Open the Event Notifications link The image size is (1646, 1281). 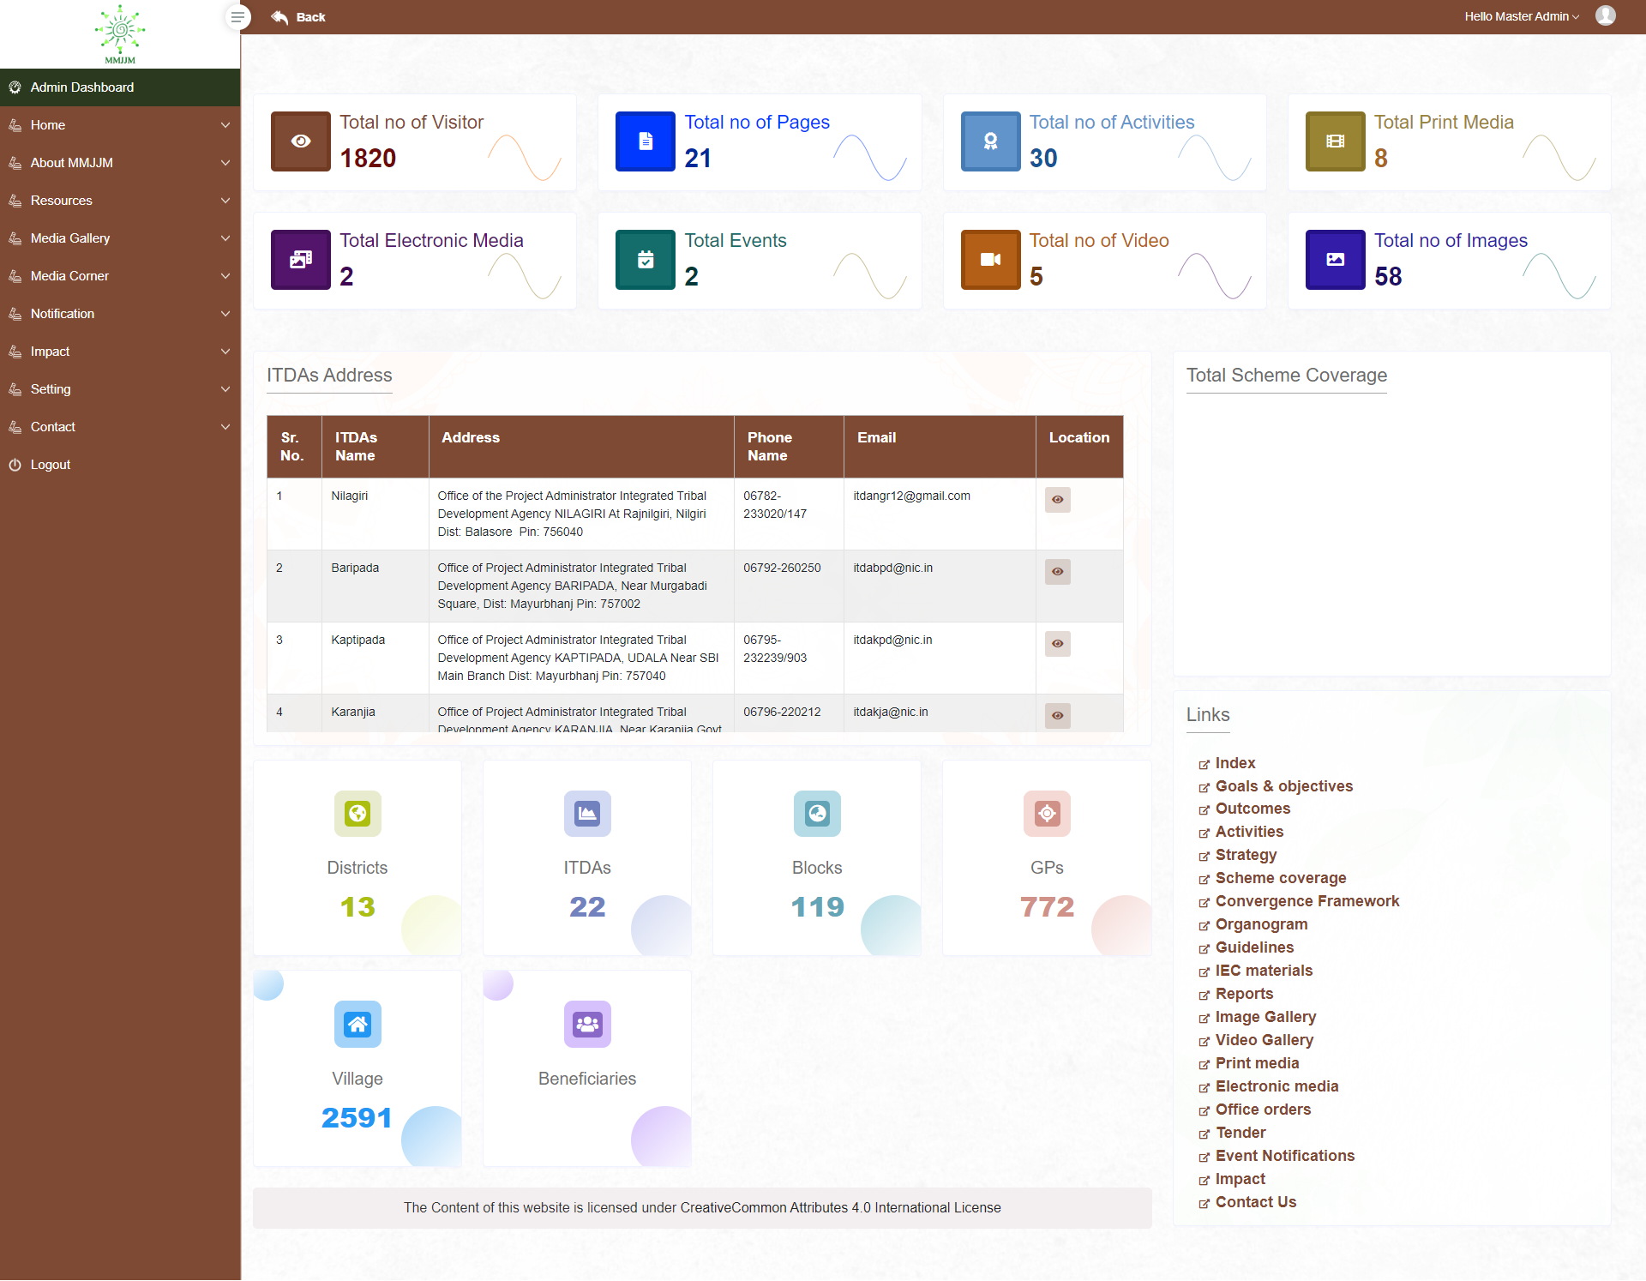pos(1284,1156)
